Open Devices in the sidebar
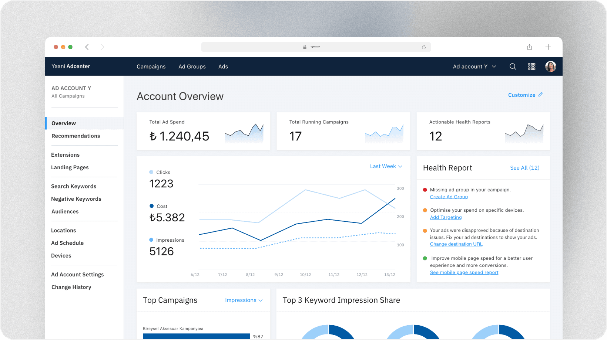607x340 pixels. tap(61, 256)
